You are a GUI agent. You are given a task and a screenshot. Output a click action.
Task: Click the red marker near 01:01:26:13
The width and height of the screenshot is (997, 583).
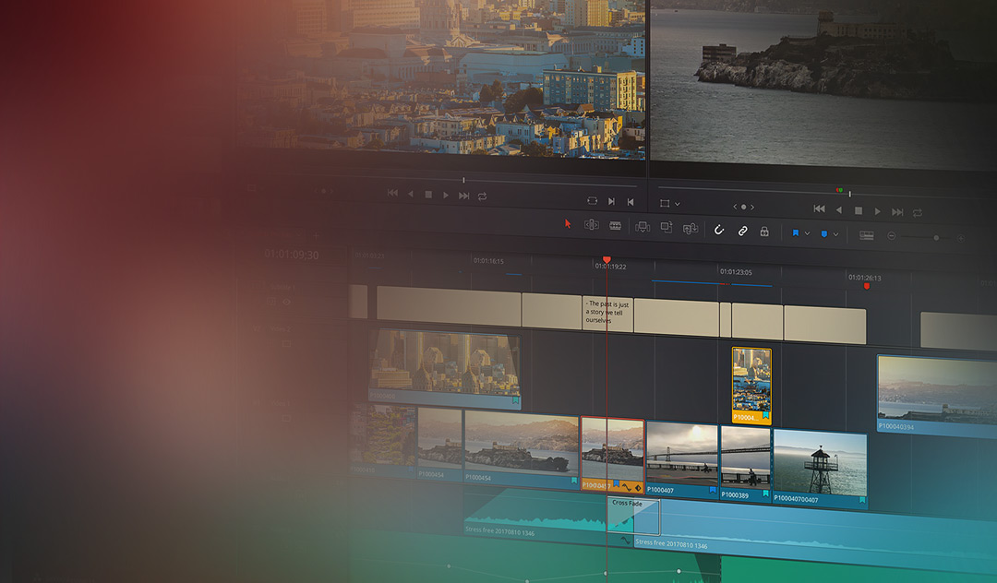[x=866, y=286]
